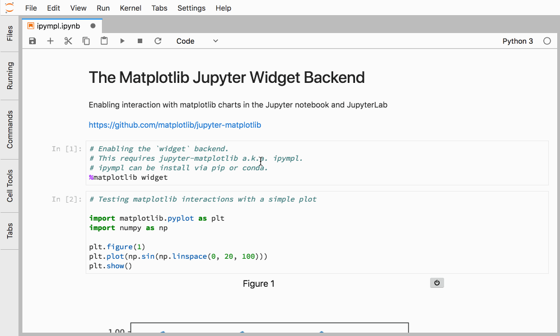Insert a new cell below

pyautogui.click(x=50, y=40)
